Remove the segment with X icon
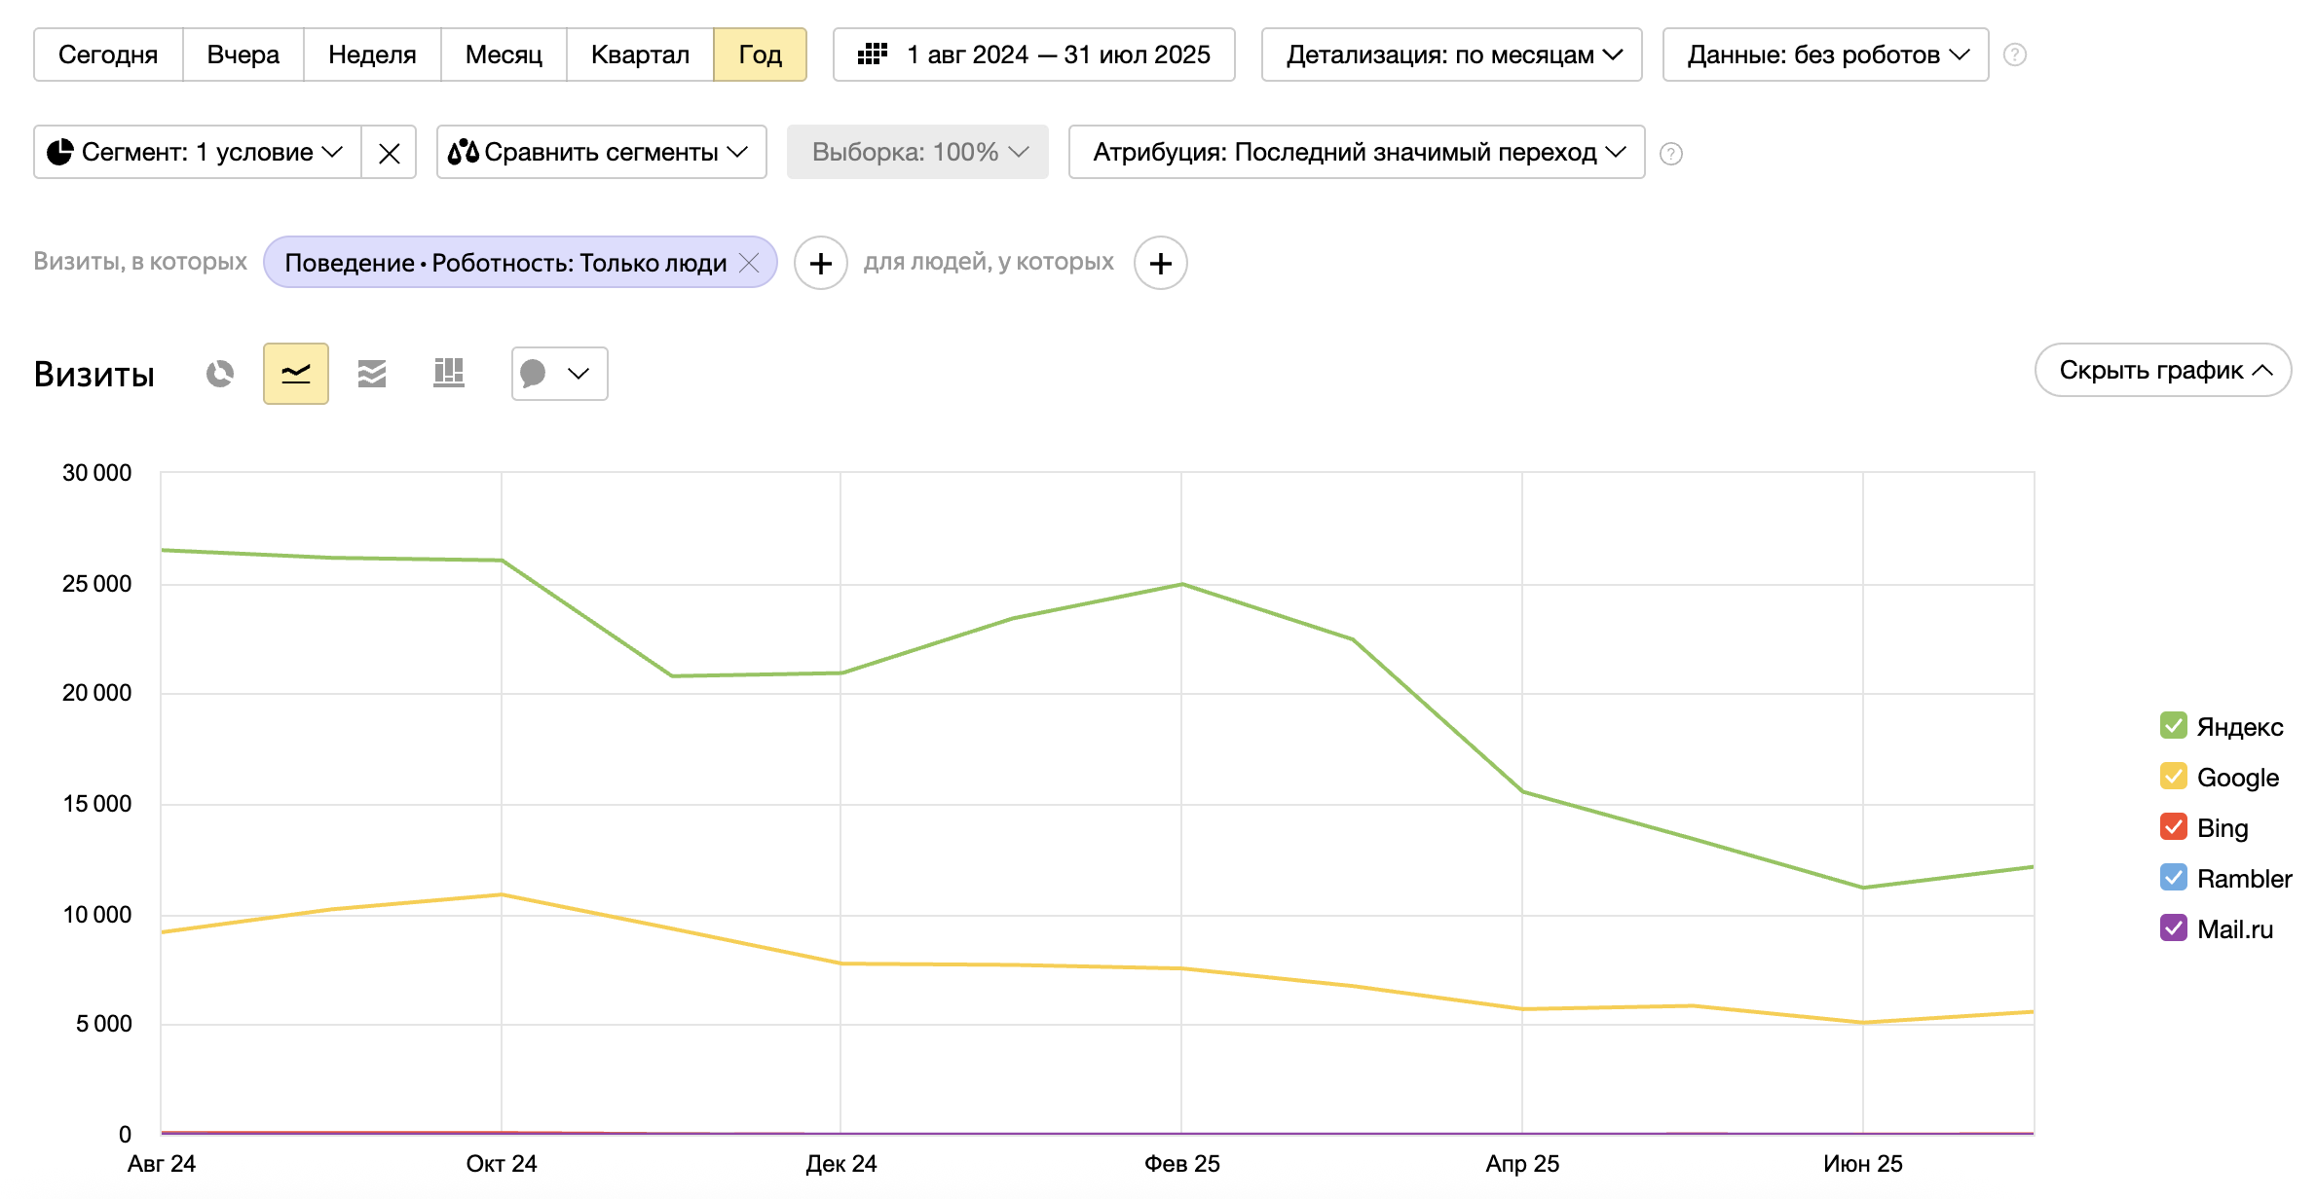The height and width of the screenshot is (1199, 2316). point(389,153)
